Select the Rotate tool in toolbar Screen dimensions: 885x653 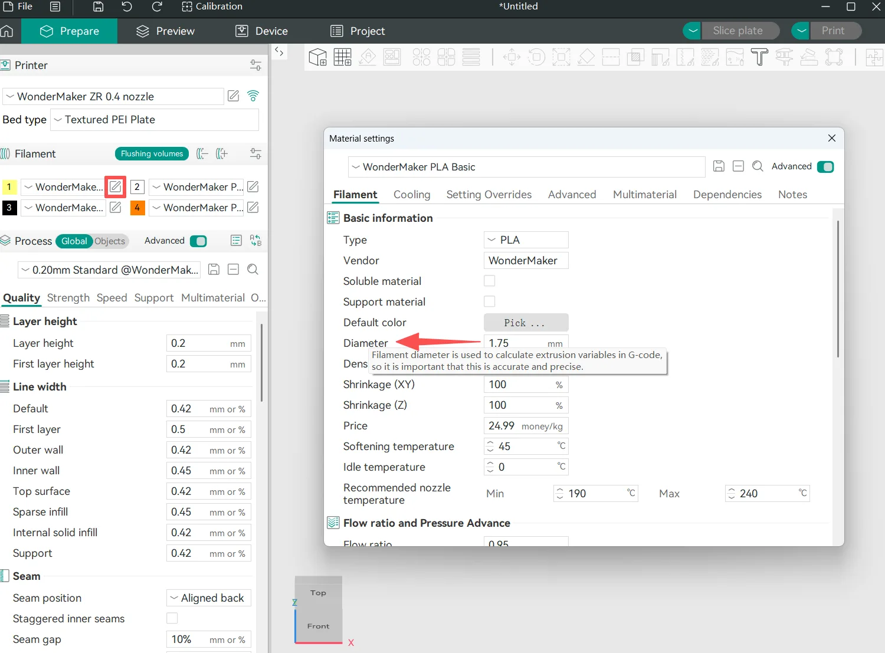536,57
